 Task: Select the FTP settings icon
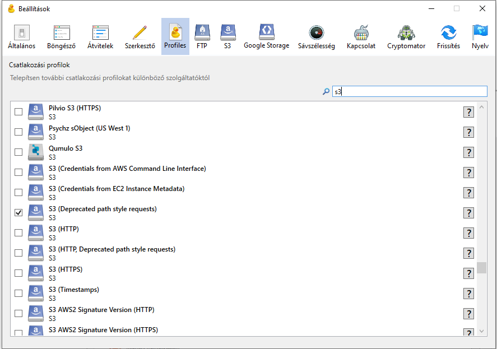pyautogui.click(x=202, y=36)
